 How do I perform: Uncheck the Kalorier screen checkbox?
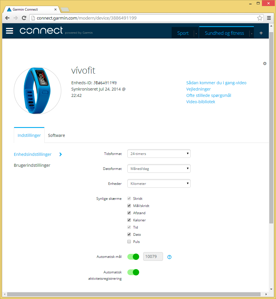pyautogui.click(x=129, y=220)
